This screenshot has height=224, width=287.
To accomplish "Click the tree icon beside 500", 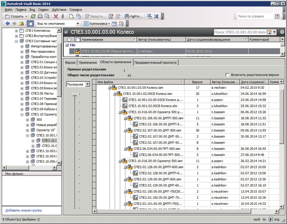I will point(33,119).
